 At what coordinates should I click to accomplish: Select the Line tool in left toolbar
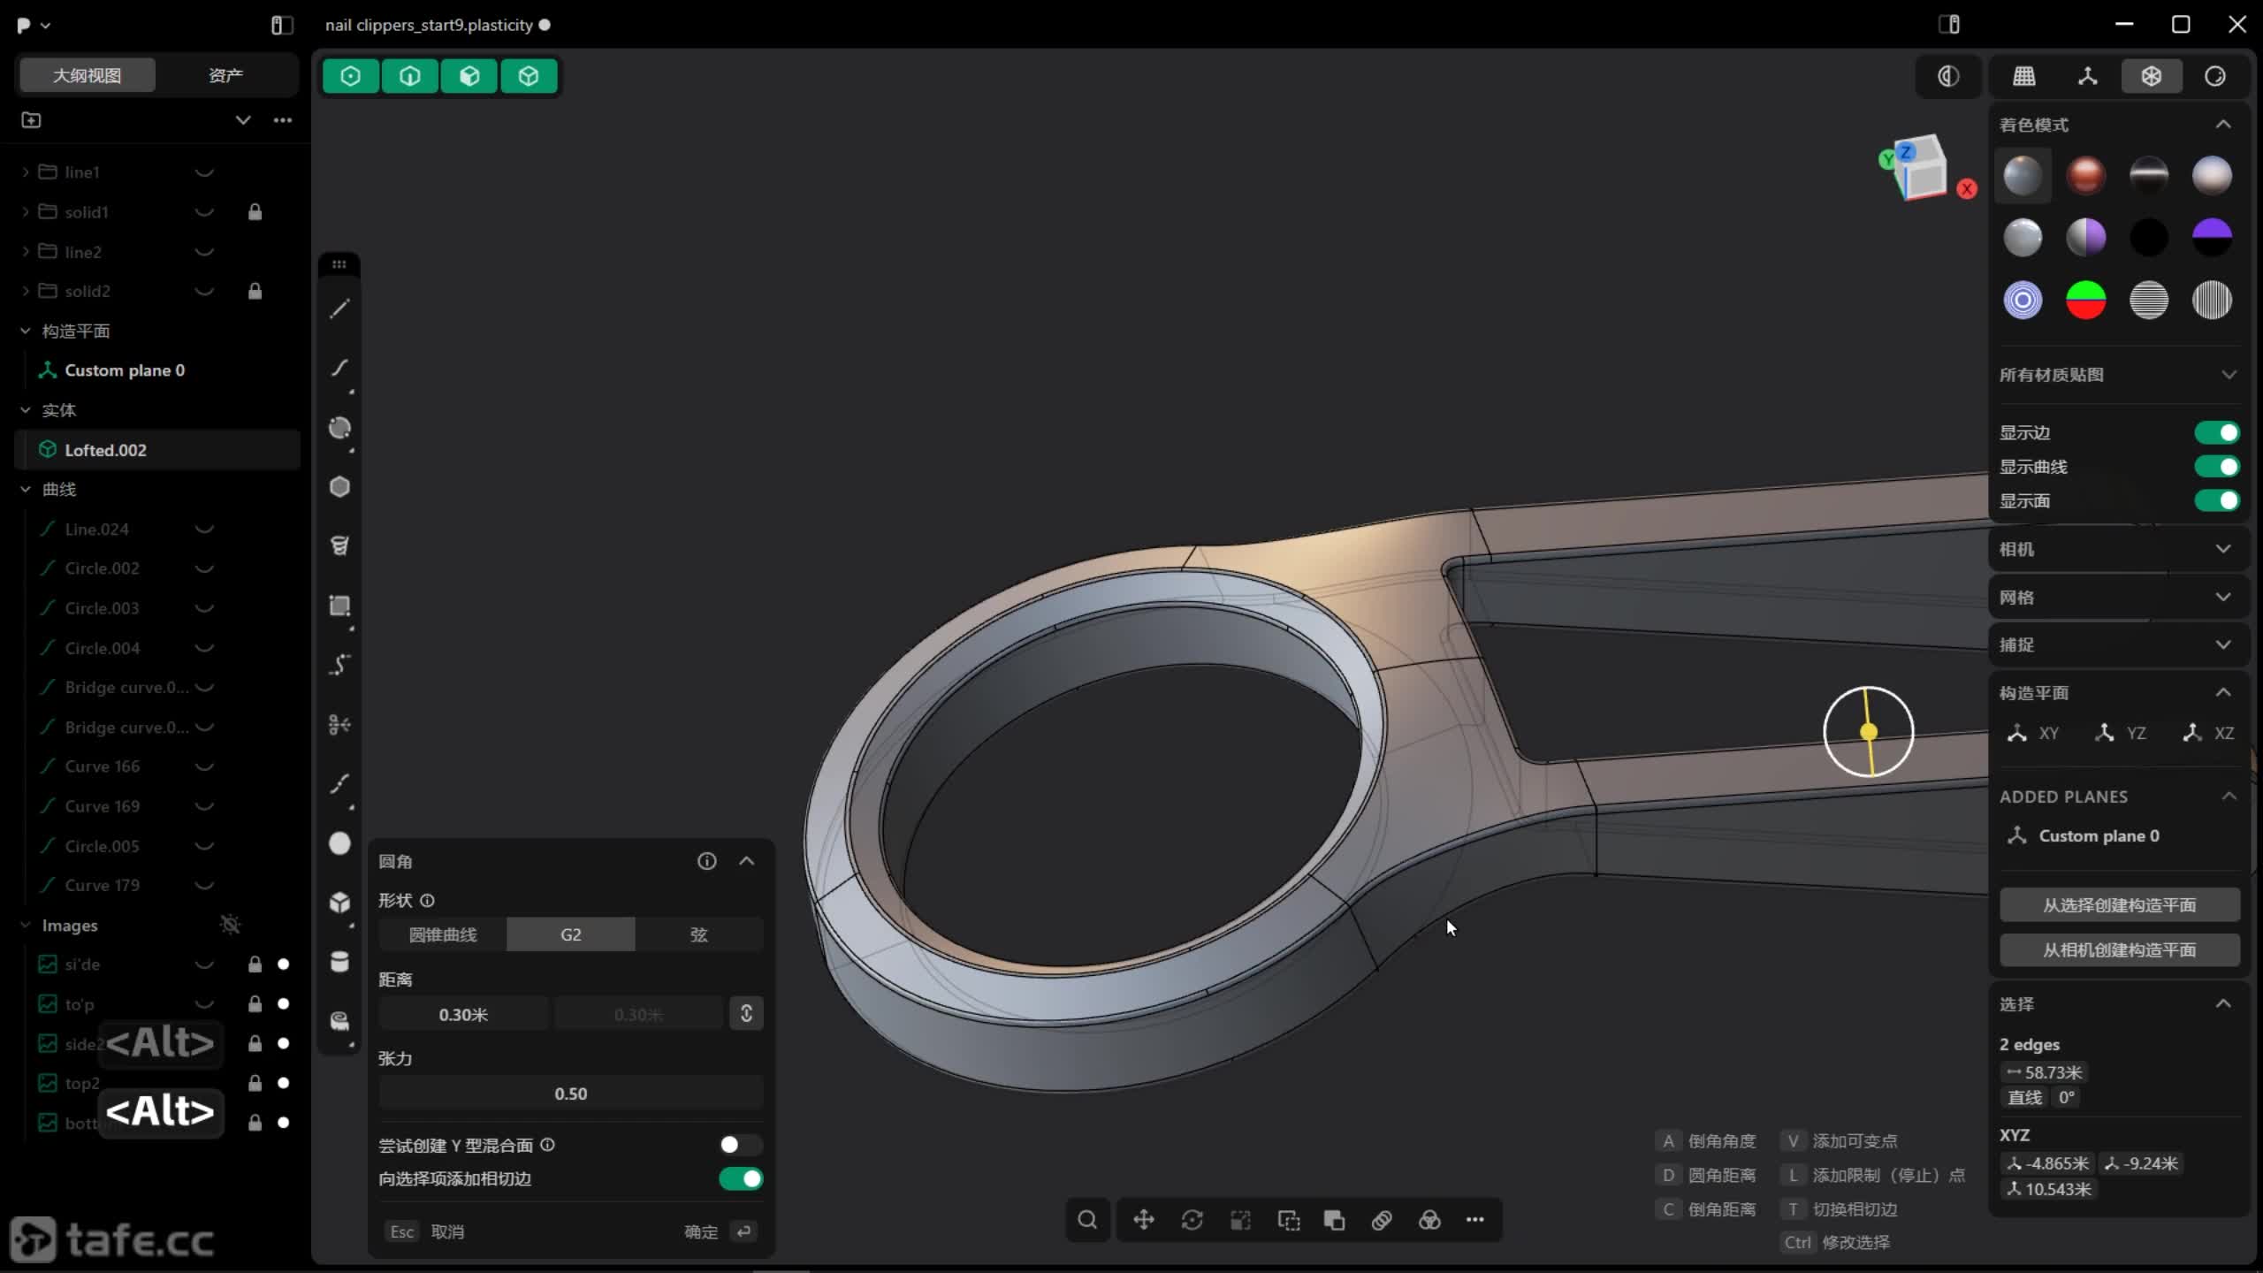tap(339, 309)
